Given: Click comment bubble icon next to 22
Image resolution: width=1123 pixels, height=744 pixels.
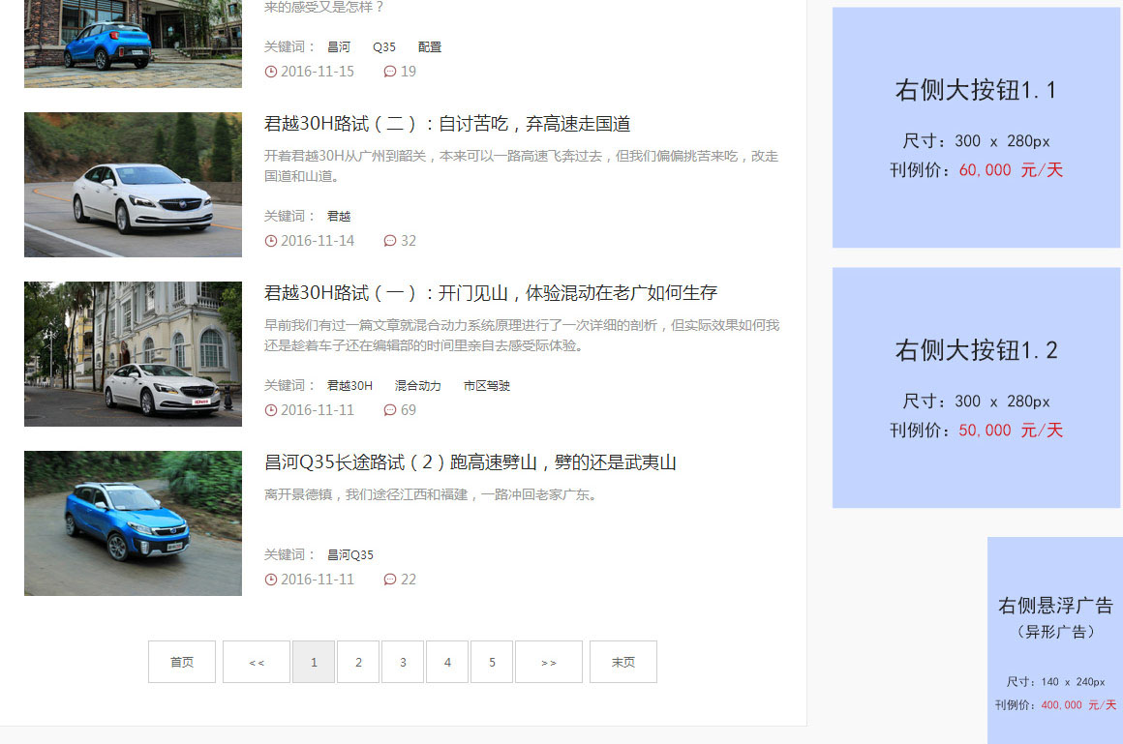Looking at the screenshot, I should 389,580.
